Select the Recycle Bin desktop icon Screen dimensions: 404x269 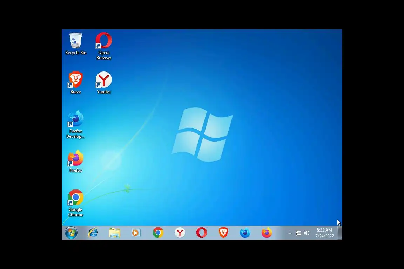pos(75,44)
